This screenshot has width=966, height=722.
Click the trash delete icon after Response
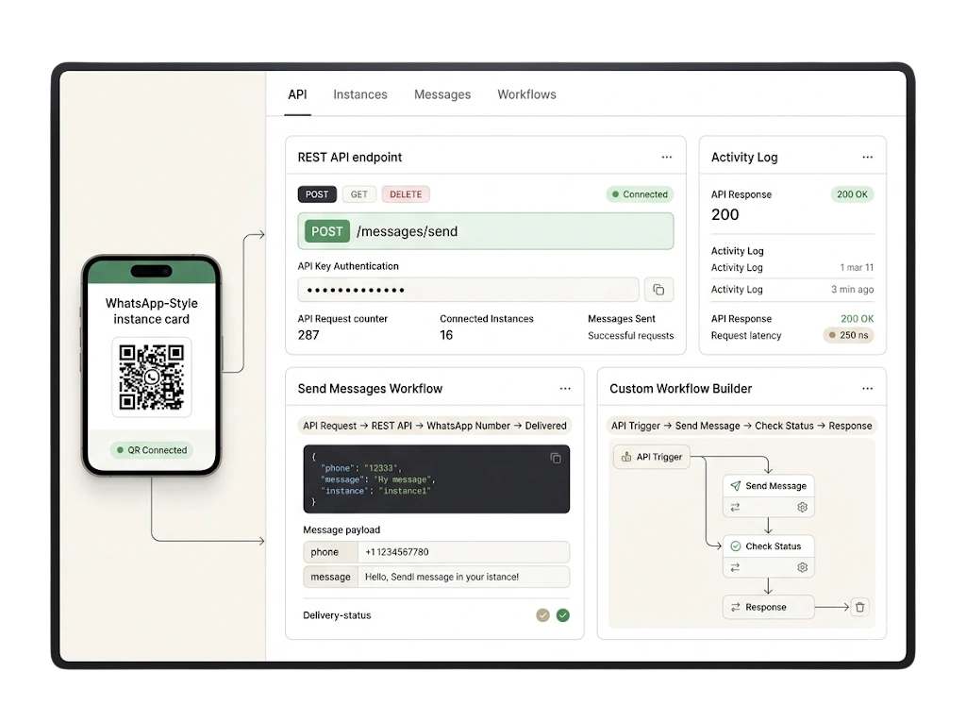(x=860, y=607)
